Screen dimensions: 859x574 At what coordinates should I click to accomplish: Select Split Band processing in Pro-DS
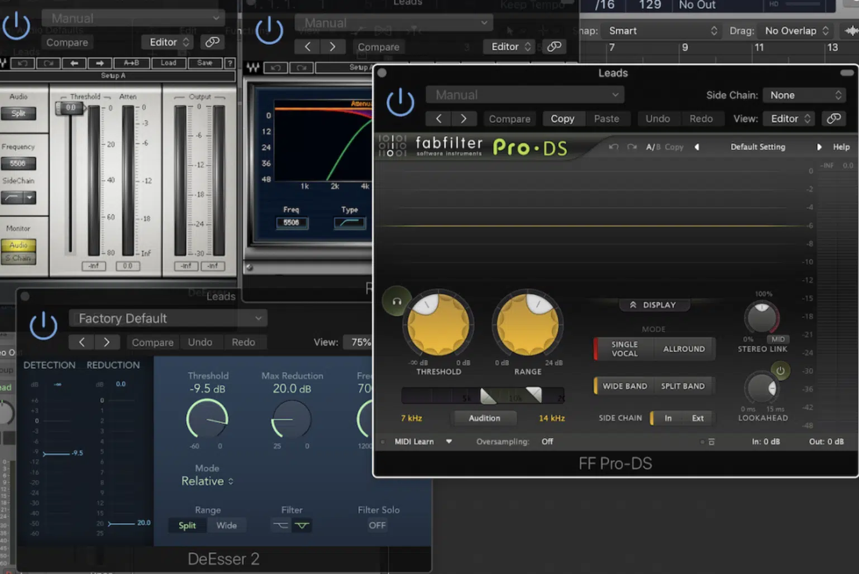[x=683, y=386]
